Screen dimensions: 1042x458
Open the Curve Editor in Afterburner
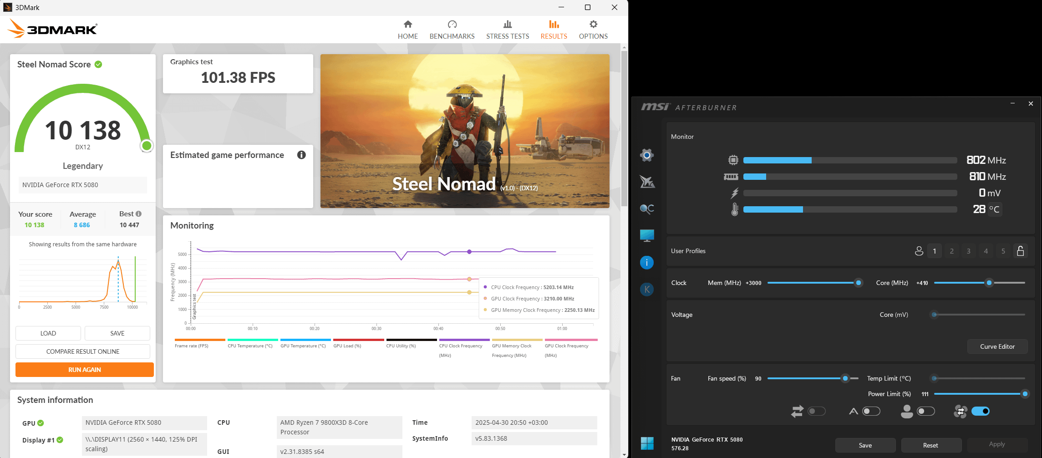click(x=997, y=346)
